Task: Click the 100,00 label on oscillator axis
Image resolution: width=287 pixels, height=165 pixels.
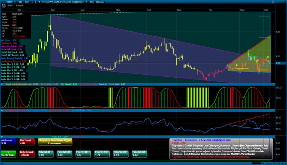Action: [279, 88]
